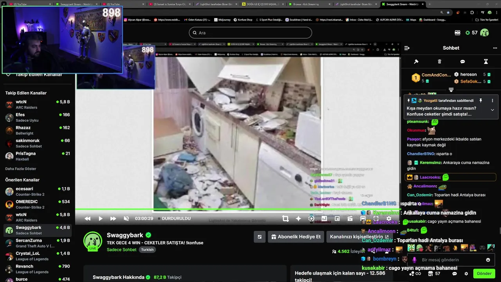Open the SercanZurna GTA channel

tap(38, 243)
